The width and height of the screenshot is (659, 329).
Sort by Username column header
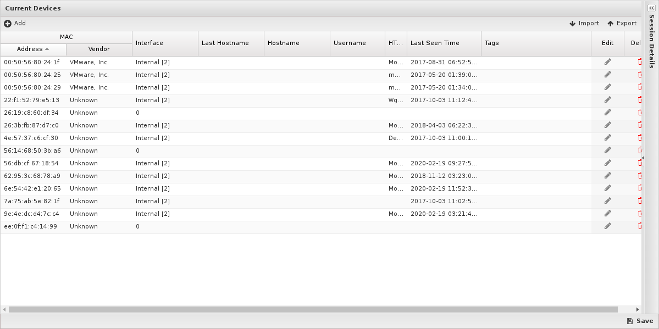click(x=358, y=43)
